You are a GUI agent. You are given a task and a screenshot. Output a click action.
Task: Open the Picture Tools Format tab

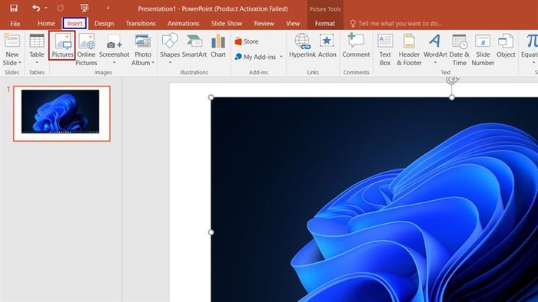325,23
